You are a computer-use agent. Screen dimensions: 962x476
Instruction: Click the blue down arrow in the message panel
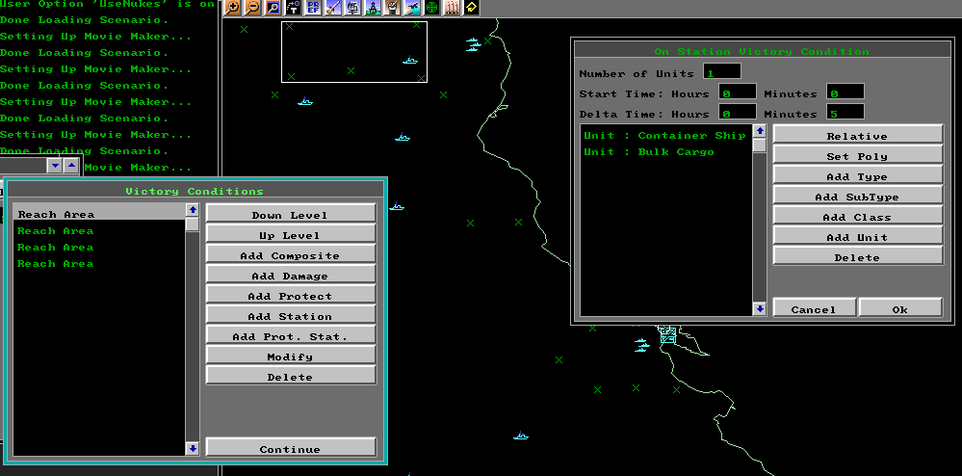(55, 165)
